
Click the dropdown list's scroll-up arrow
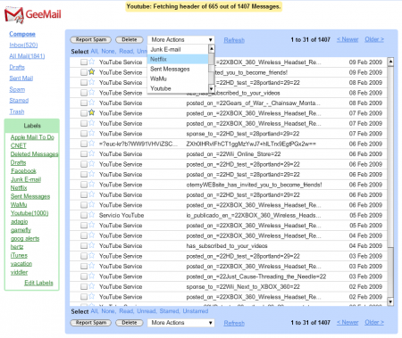pos(212,49)
